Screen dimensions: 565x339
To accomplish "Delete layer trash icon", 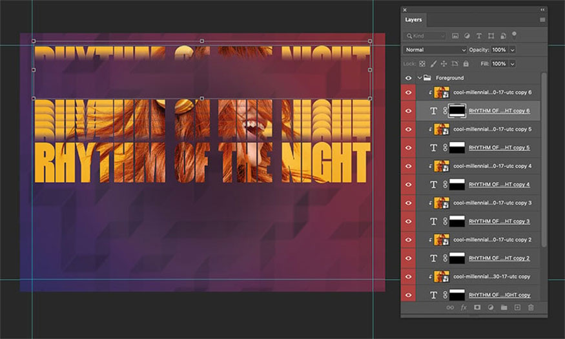I will [x=531, y=307].
